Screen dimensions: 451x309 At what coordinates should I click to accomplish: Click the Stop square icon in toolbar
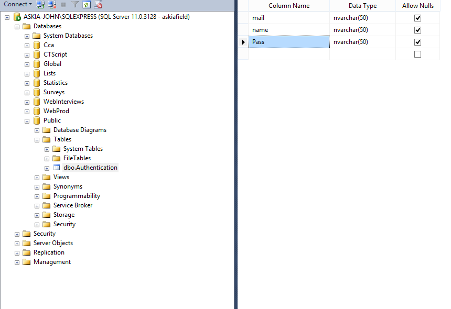click(x=63, y=4)
